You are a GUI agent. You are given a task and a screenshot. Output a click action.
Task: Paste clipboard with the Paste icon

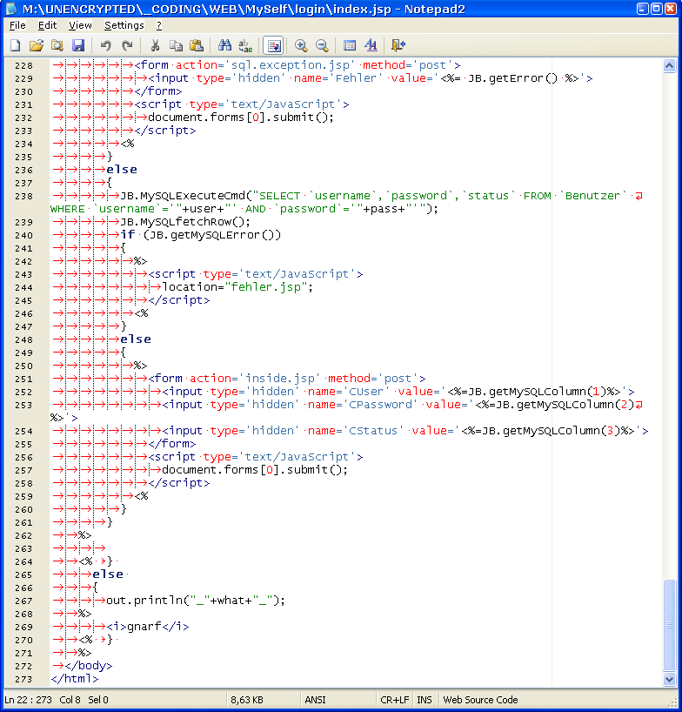tap(197, 45)
